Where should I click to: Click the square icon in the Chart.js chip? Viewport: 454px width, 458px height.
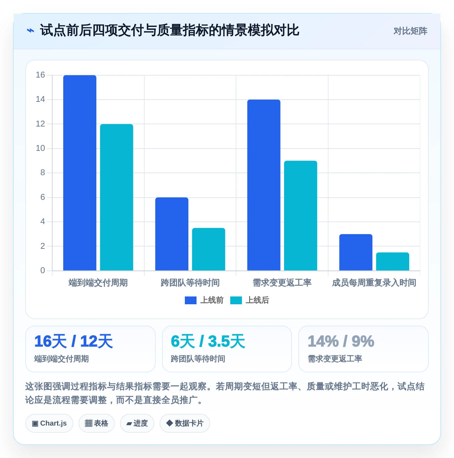(35, 424)
